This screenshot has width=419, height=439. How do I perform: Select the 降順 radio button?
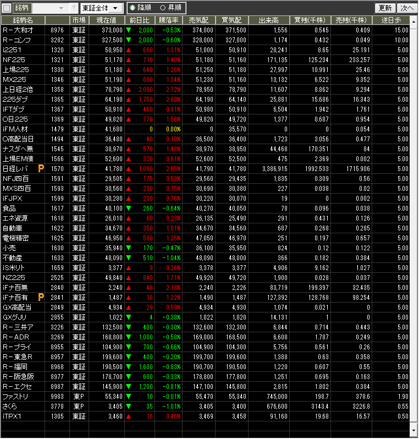133,8
